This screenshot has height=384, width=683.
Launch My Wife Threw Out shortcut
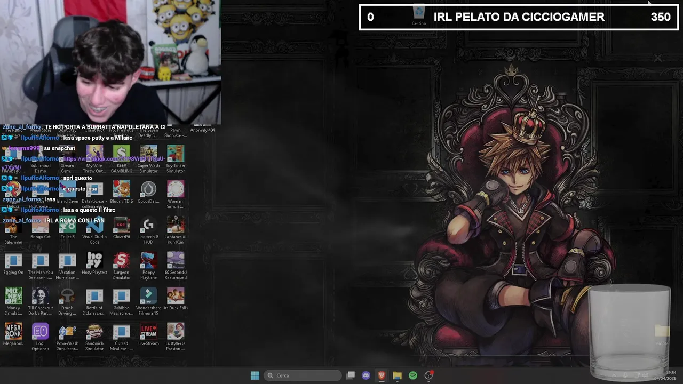tap(94, 159)
